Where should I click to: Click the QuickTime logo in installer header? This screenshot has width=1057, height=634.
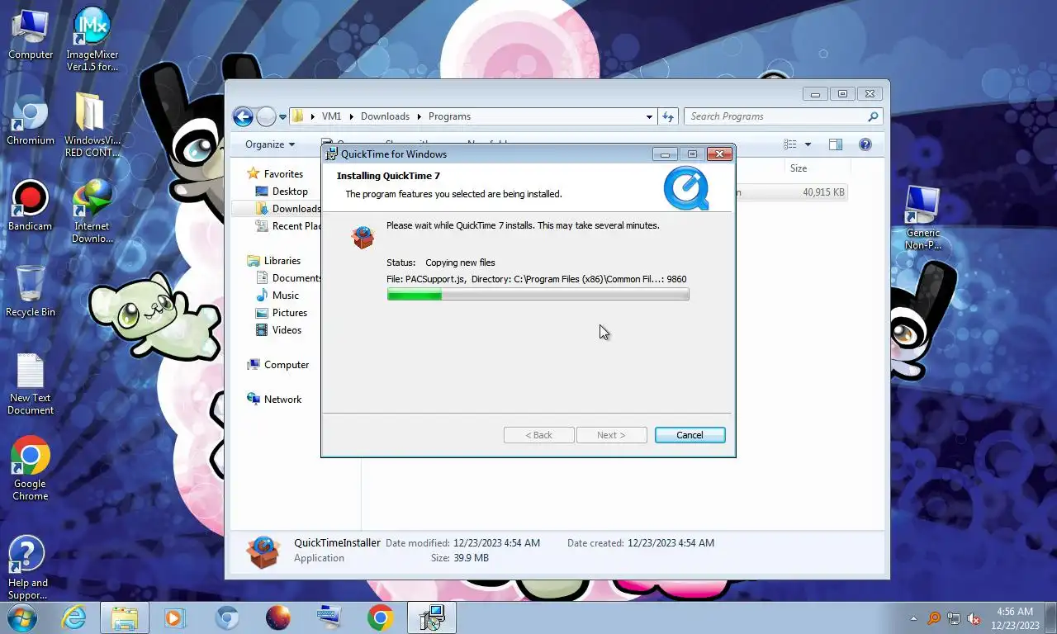(x=686, y=188)
